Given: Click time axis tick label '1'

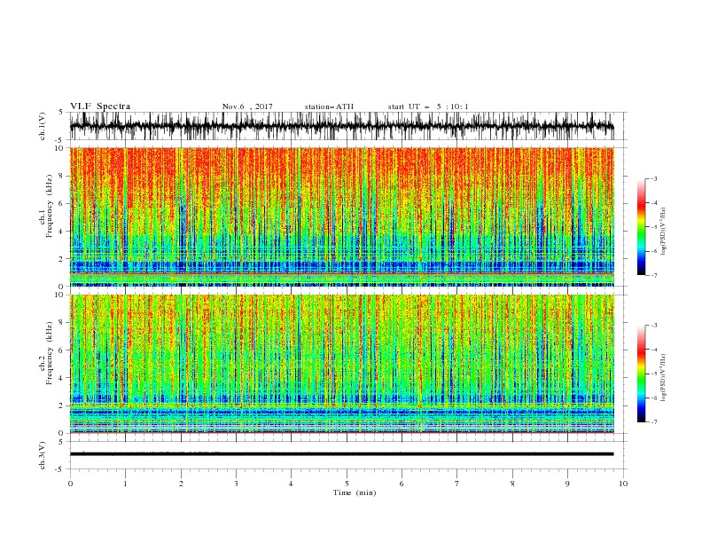Looking at the screenshot, I should 126,484.
